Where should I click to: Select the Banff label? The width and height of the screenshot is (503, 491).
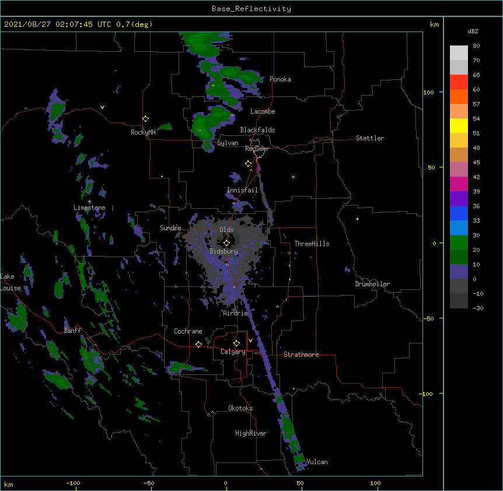pyautogui.click(x=72, y=331)
